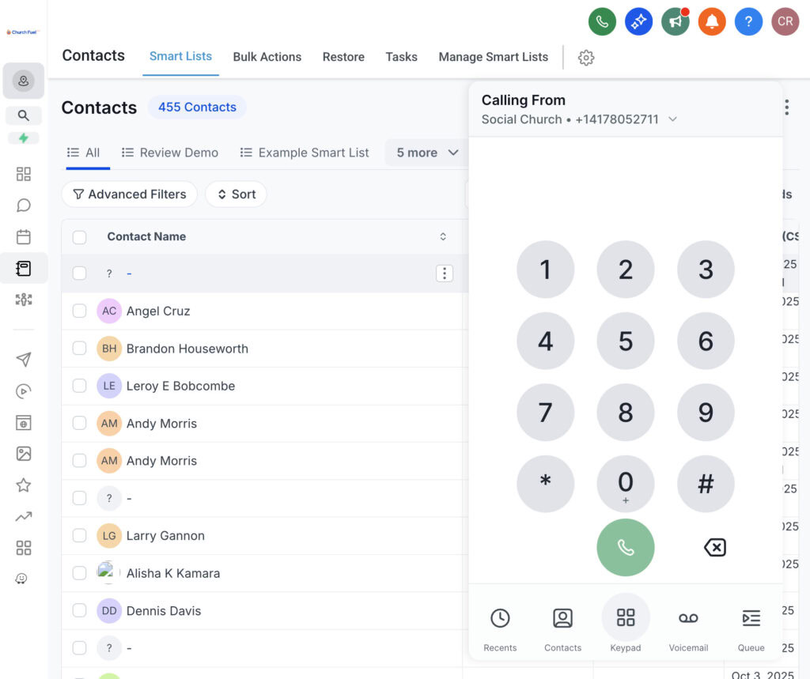Open the Voicemail tab in dialer
The height and width of the screenshot is (679, 810).
[688, 630]
